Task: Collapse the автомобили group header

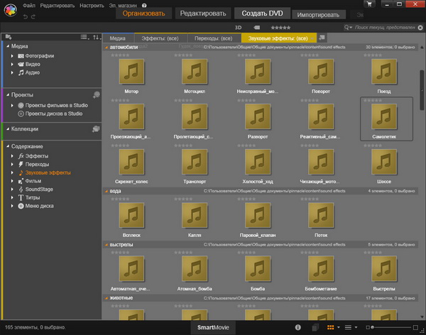Action: pyautogui.click(x=106, y=47)
